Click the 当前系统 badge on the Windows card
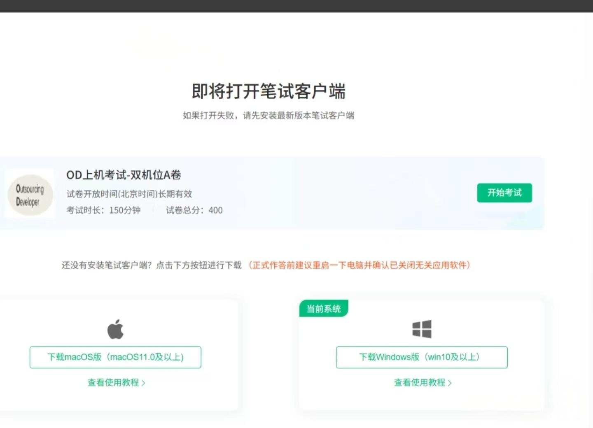Viewport: 593px width, 428px height. click(324, 309)
